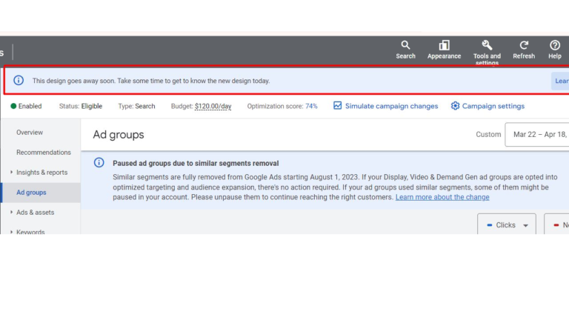Viewport: 569px width, 320px height.
Task: Click the 74% optimization score
Action: coord(311,106)
